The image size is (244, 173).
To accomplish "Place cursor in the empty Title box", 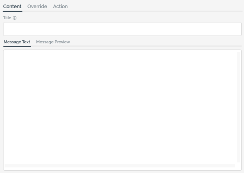I will point(122,29).
